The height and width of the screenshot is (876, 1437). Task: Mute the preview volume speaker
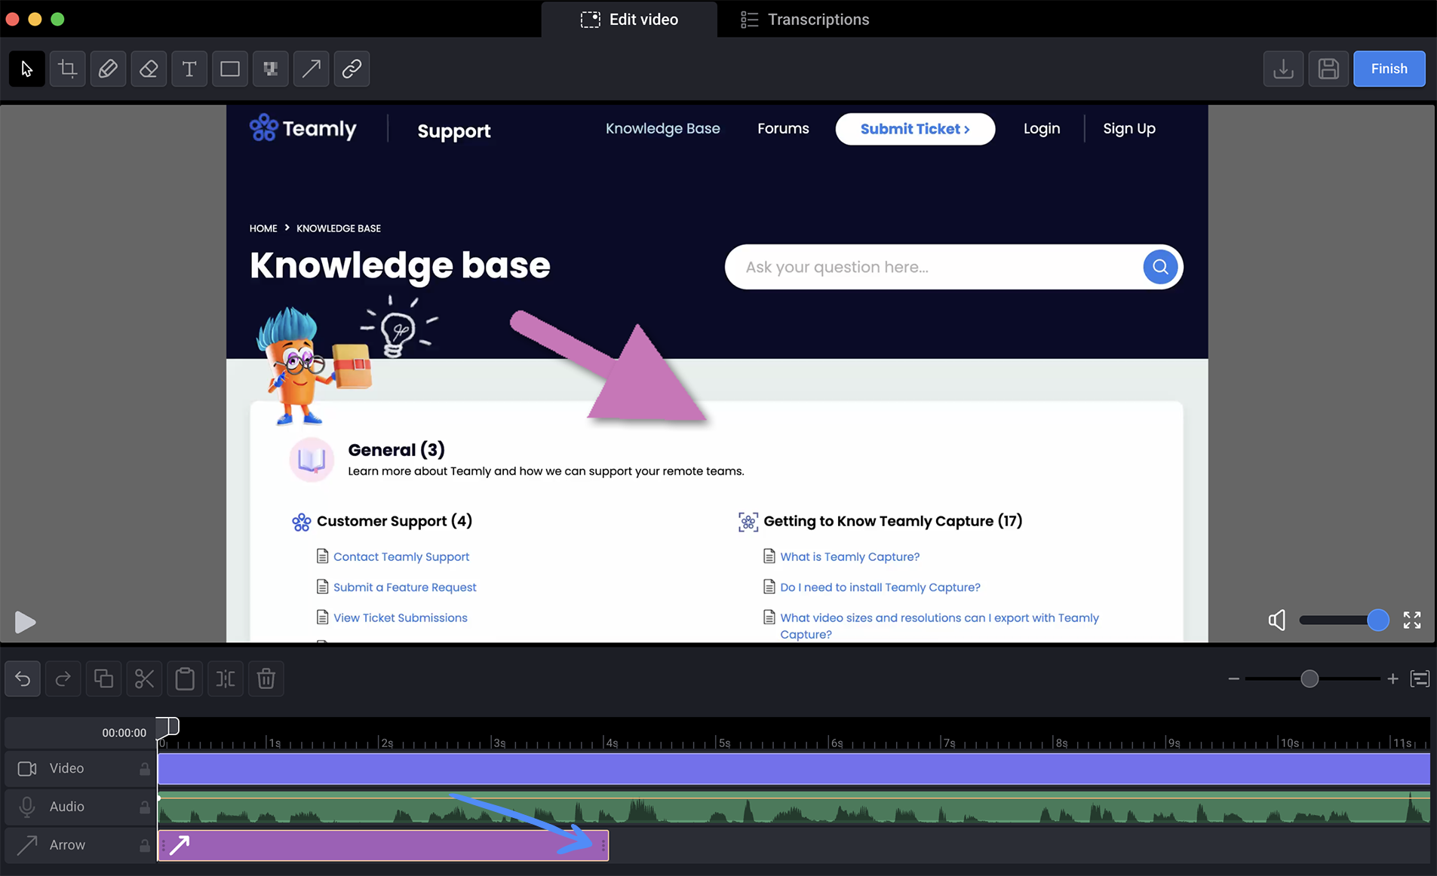1276,620
